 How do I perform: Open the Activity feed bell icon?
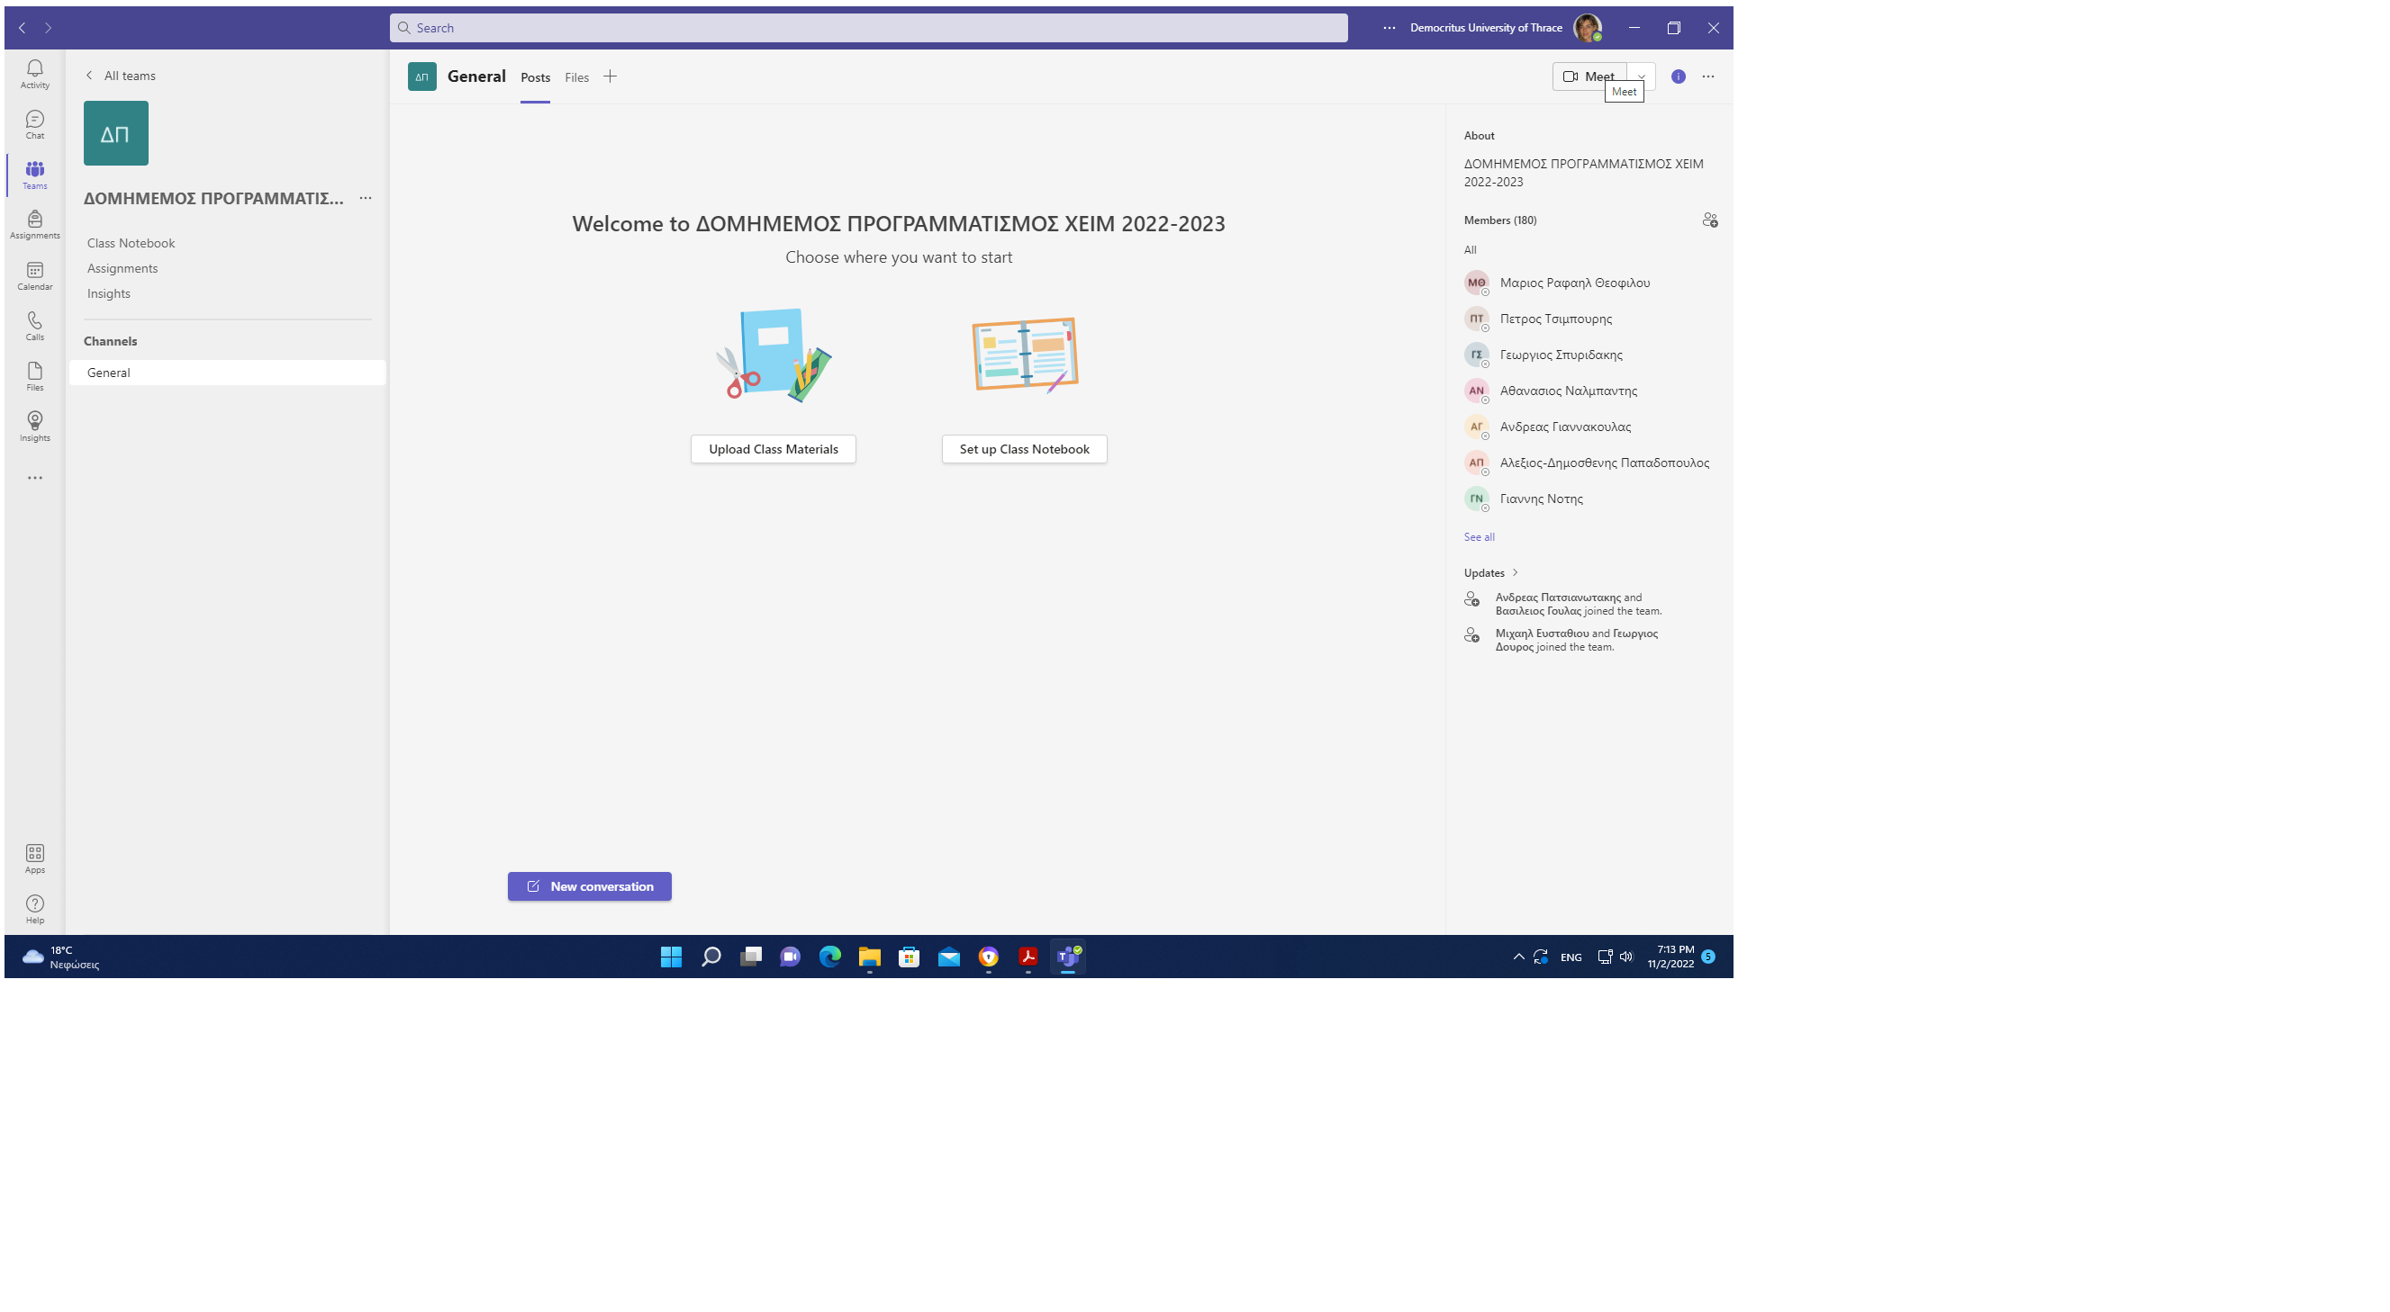[34, 73]
